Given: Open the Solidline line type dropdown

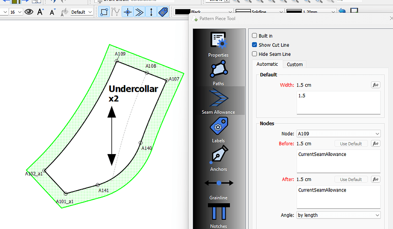Looking at the screenshot, I should [x=259, y=11].
